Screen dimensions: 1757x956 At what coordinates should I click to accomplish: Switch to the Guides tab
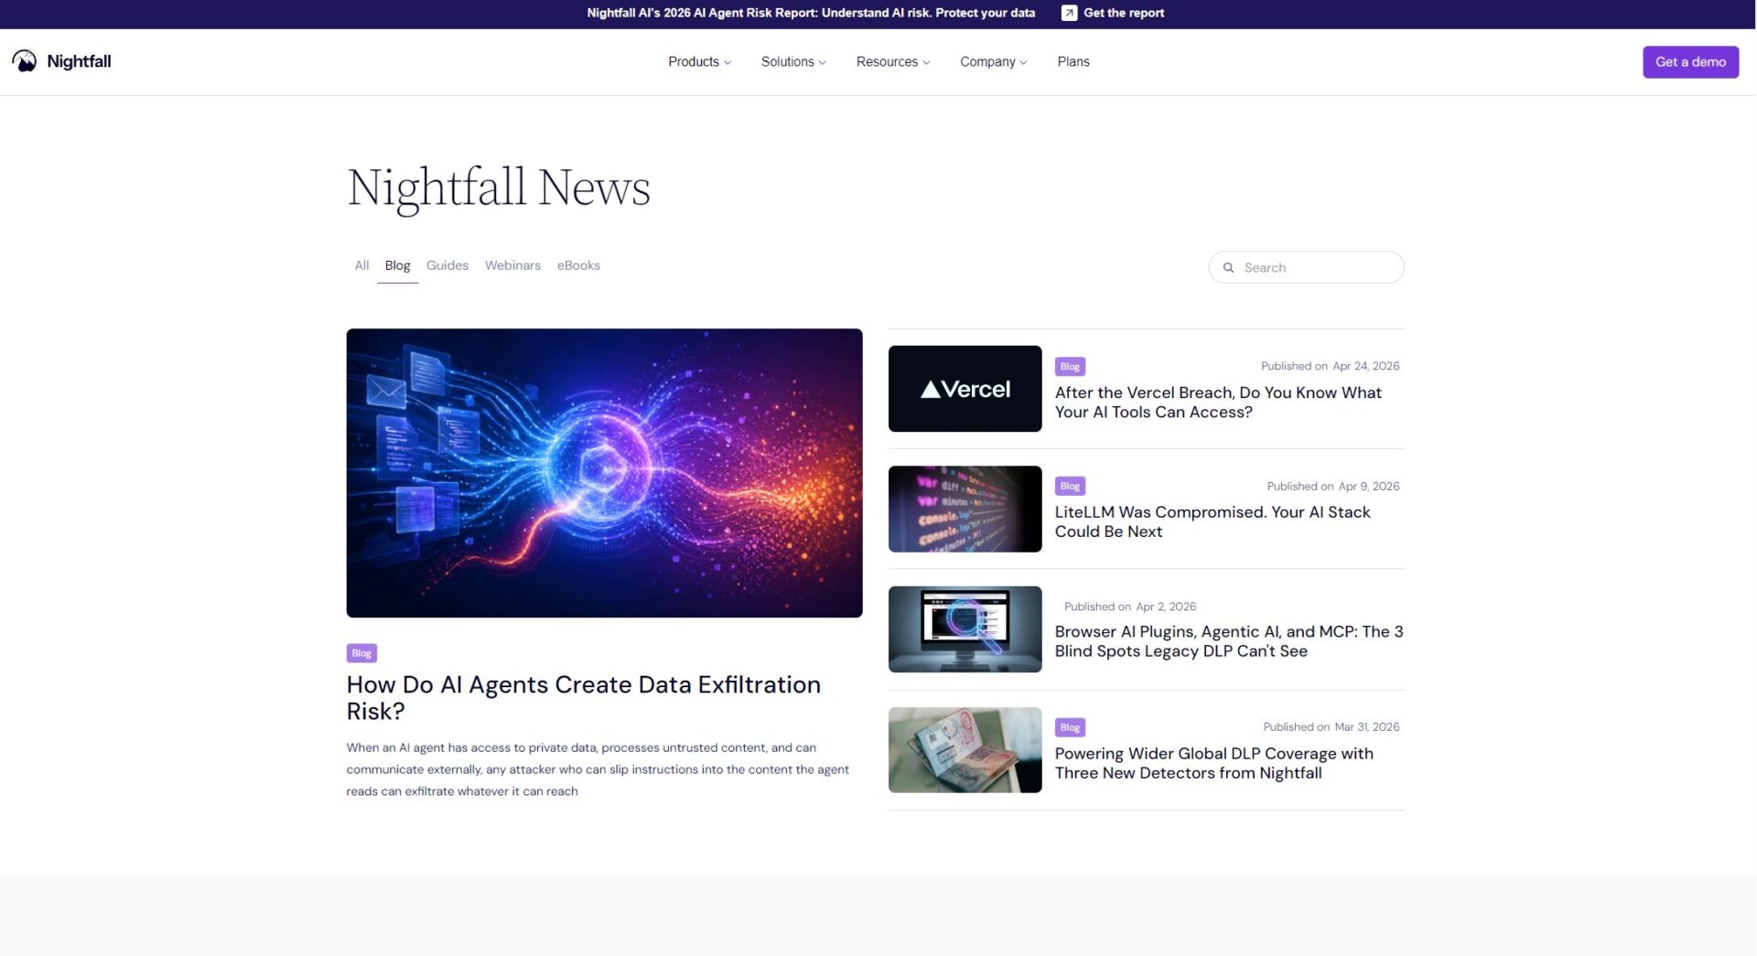click(447, 265)
